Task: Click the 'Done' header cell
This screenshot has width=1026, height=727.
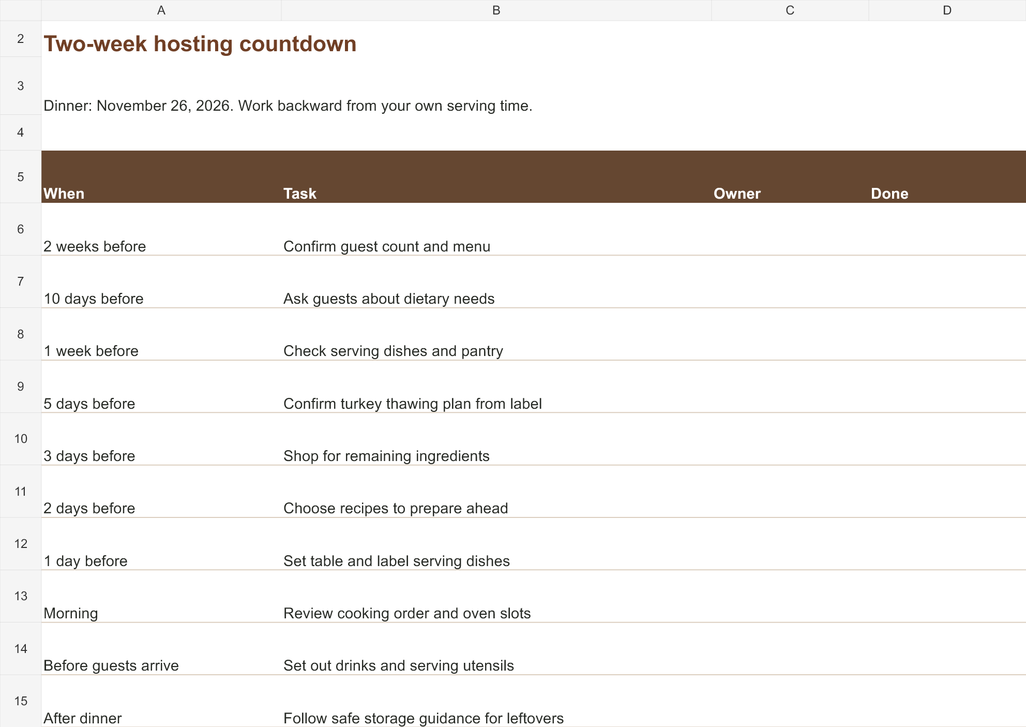Action: click(947, 177)
